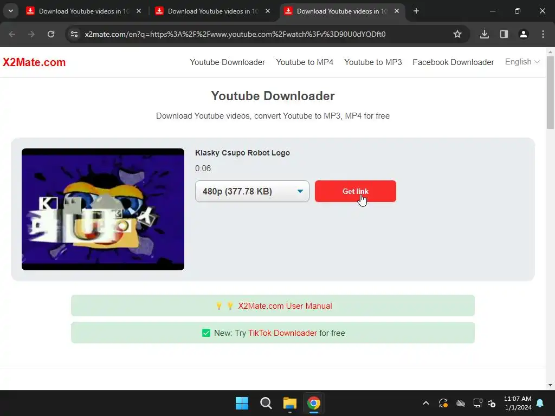This screenshot has height=416, width=555.
Task: Click the OneDrive cloud tray icon
Action: [461, 403]
